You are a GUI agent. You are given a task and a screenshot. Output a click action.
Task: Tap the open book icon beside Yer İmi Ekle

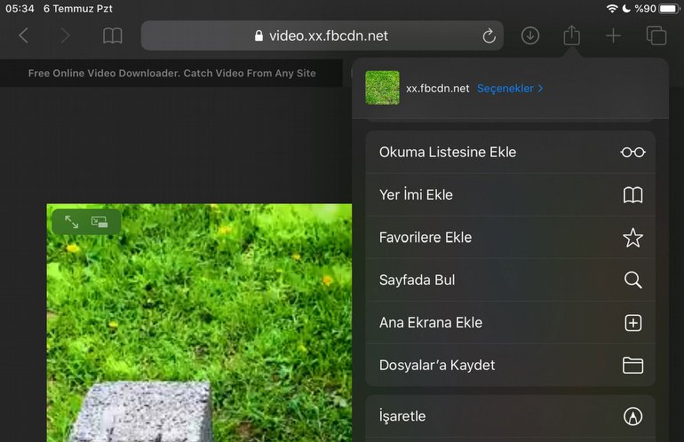point(633,195)
